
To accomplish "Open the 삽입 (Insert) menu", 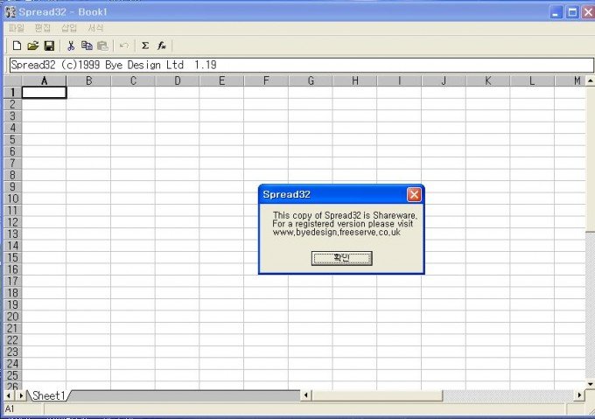I will click(69, 28).
